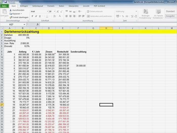Open the font size 10 dropdown
177x133 pixels.
click(55, 11)
